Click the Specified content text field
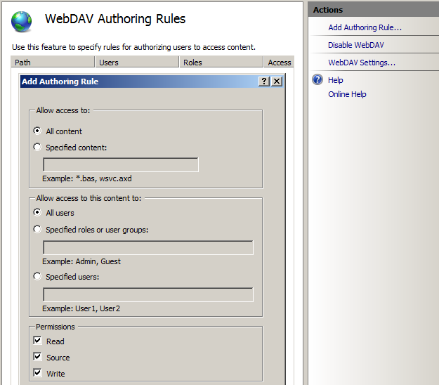 [x=121, y=164]
